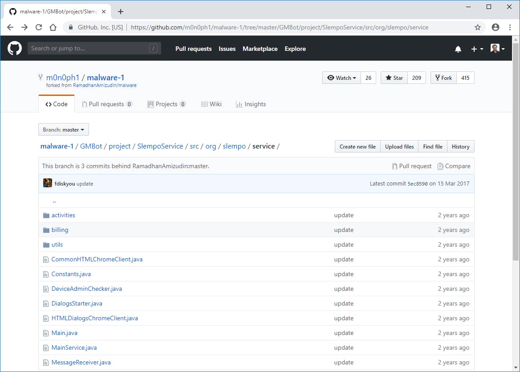Click the fdiskyou commit author avatar
520x372 pixels.
pos(48,183)
